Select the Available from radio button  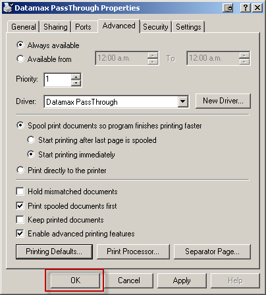(x=20, y=59)
